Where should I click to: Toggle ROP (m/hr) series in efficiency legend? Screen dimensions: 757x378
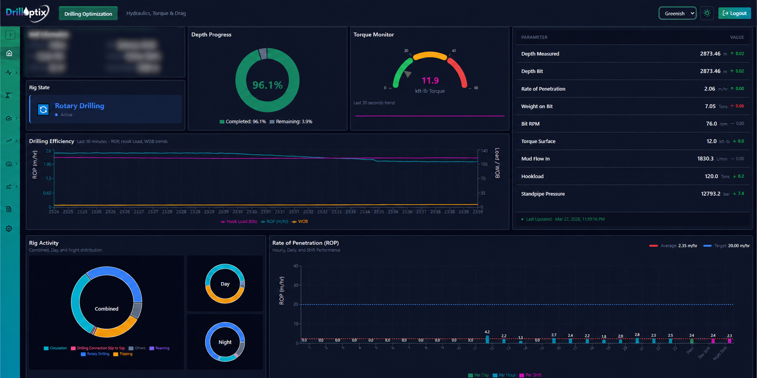(x=274, y=222)
